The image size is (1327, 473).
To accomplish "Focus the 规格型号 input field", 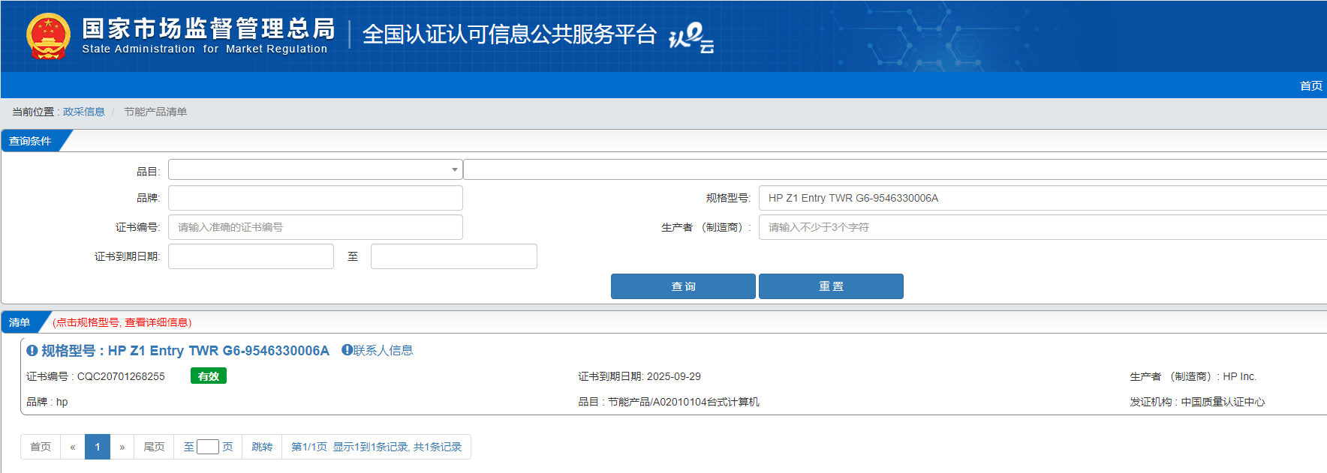I will click(1043, 198).
